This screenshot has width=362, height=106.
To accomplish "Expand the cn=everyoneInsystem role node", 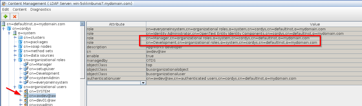I will click(x=21, y=82).
